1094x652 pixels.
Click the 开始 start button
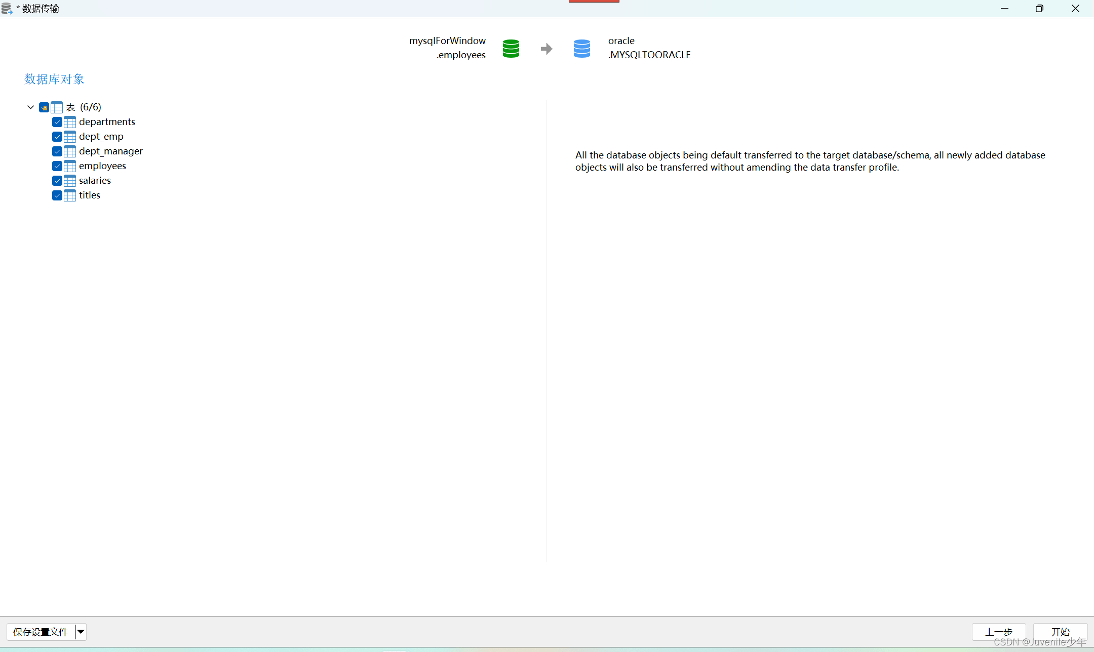[1060, 632]
